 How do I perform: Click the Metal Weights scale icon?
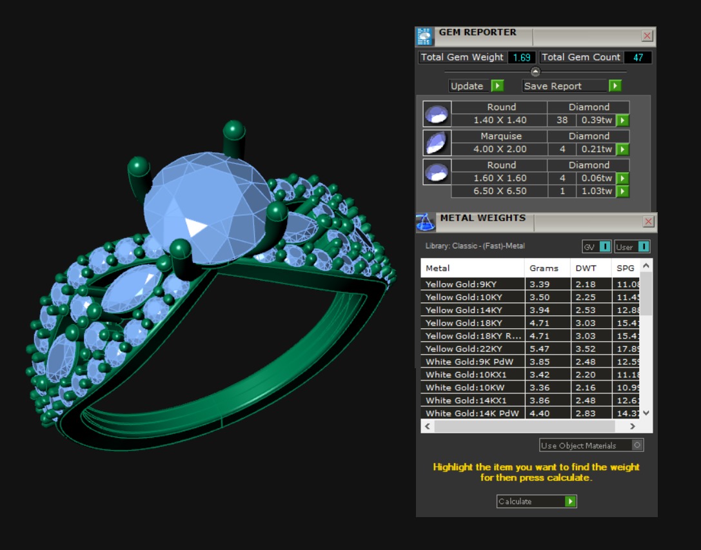(425, 222)
